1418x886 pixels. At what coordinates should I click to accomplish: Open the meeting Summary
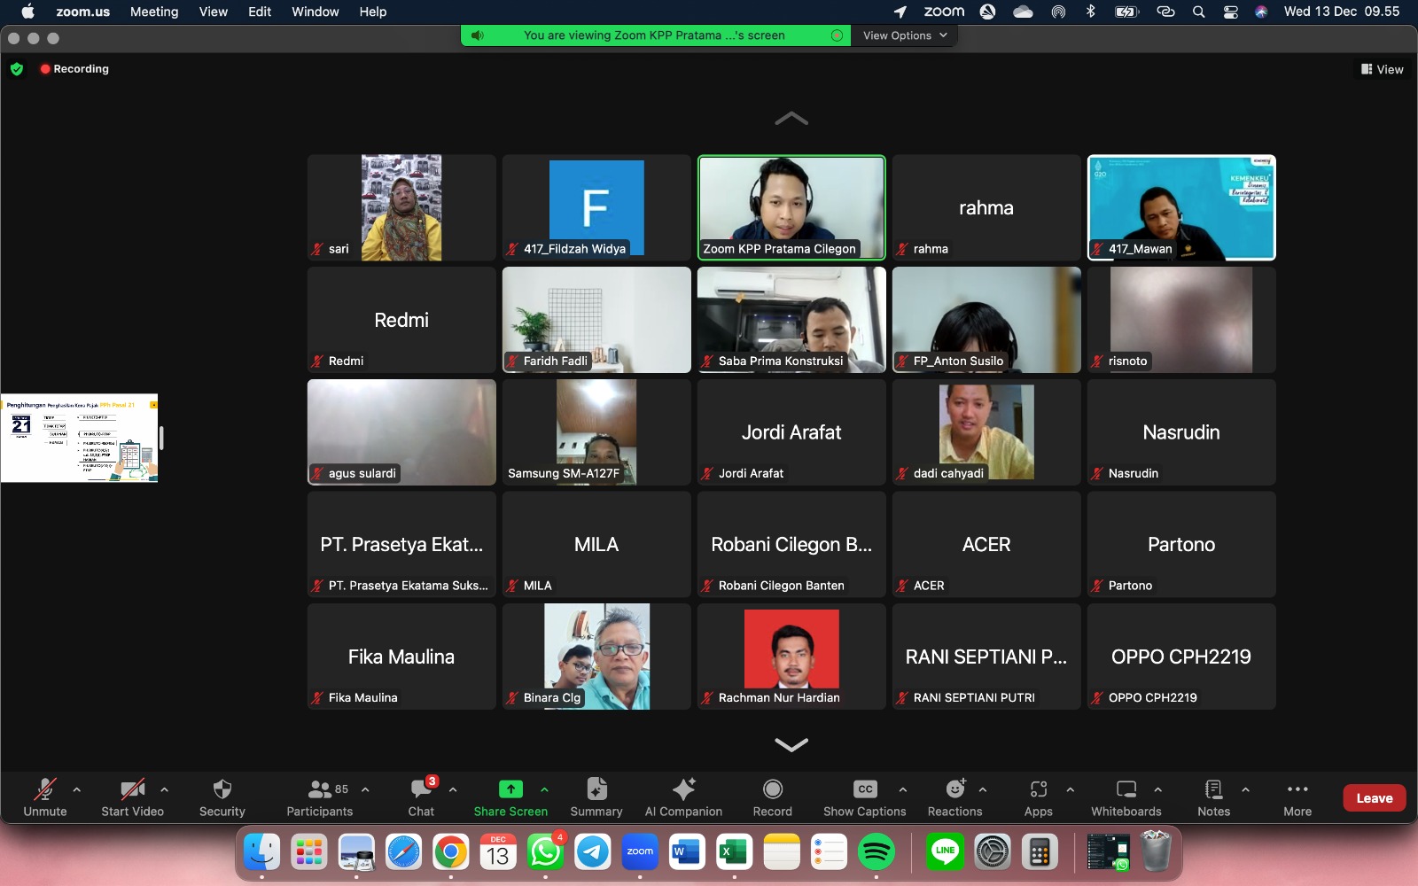click(596, 797)
